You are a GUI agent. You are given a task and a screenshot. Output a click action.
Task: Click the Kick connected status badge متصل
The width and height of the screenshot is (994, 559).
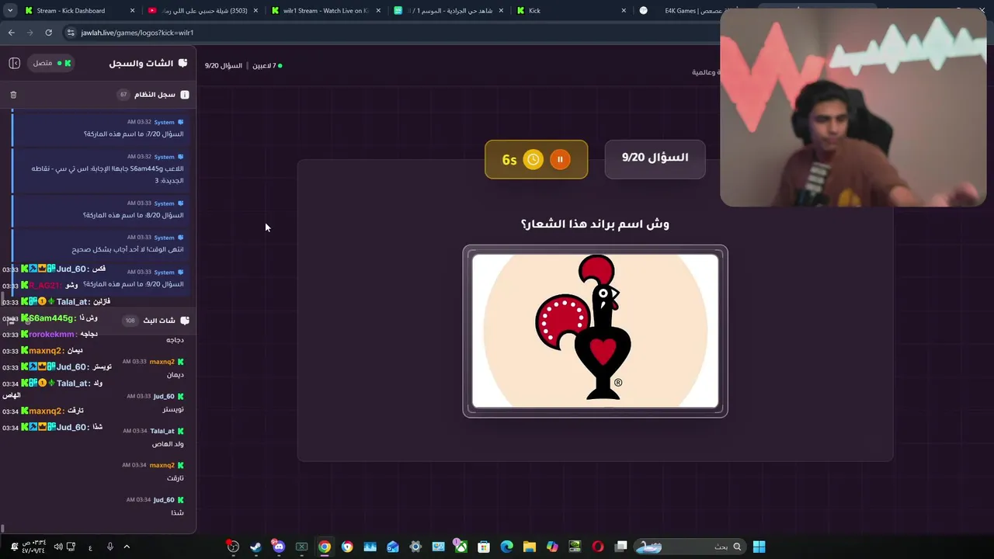pos(51,63)
